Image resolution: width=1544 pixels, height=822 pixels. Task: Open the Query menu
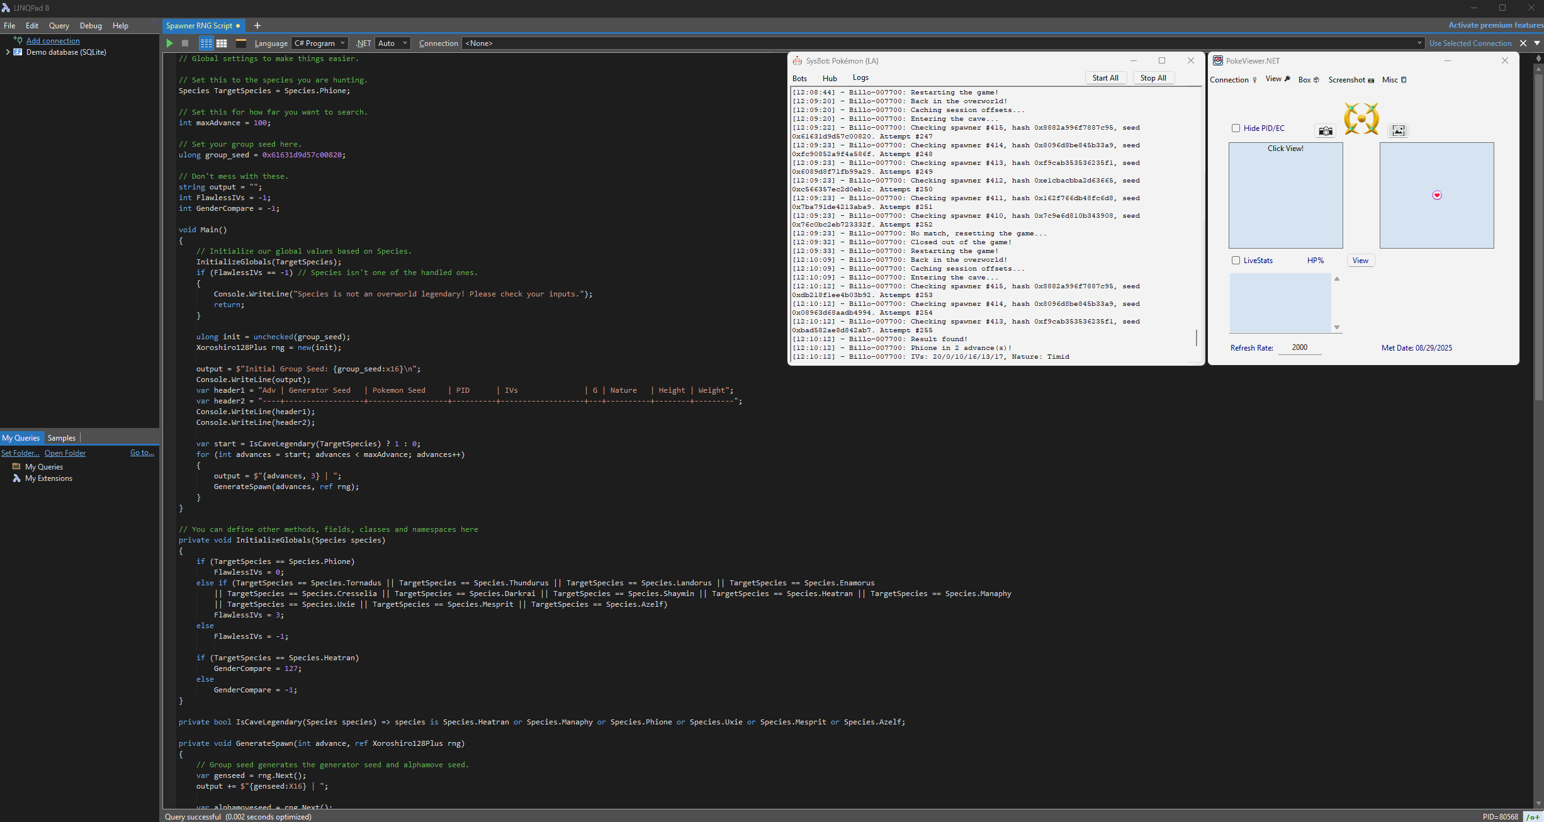pos(59,26)
